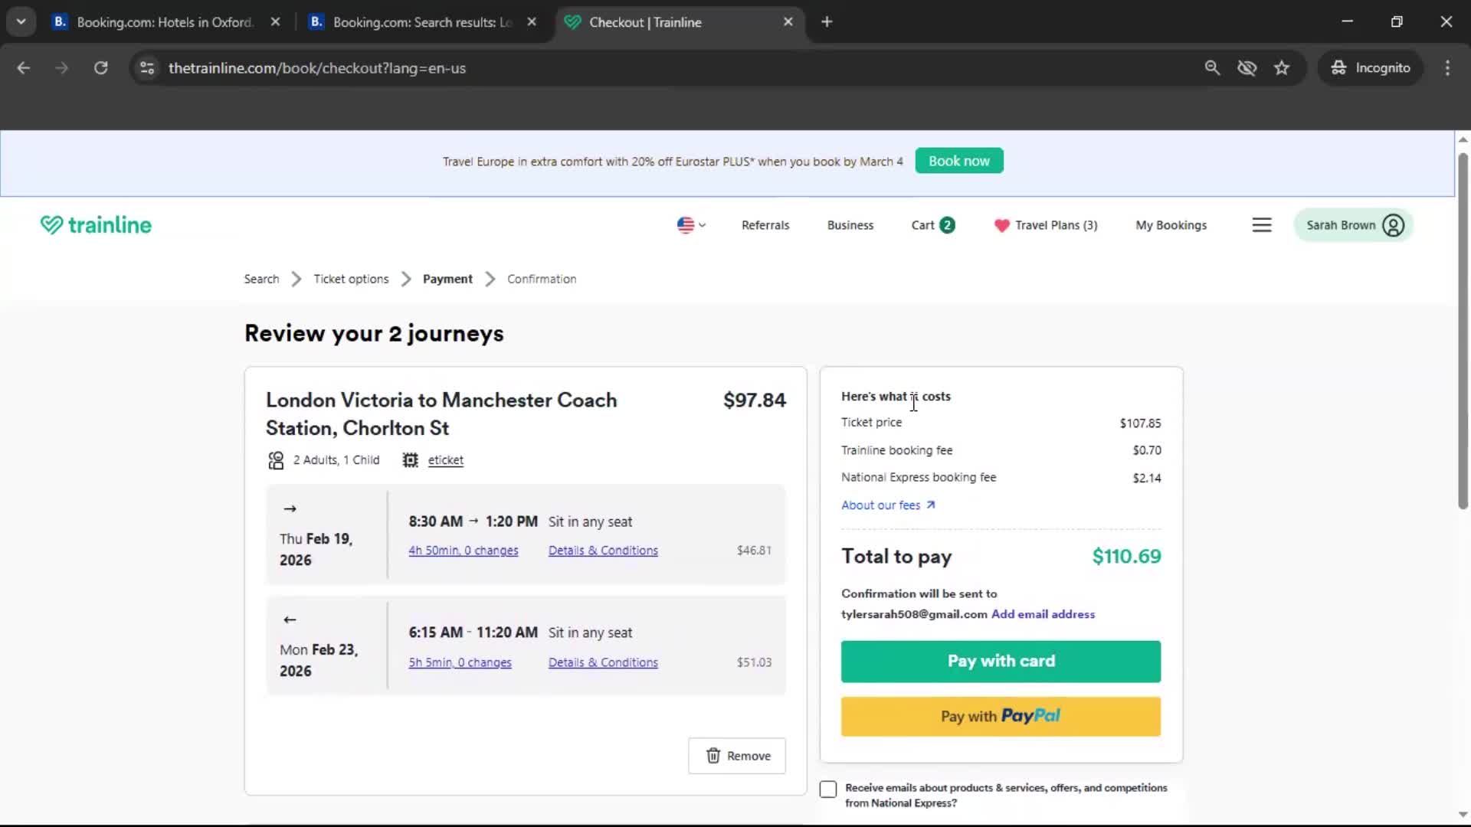Screen dimensions: 1471x827
Task: Click Sarah Brown's profile avatar
Action: pyautogui.click(x=1393, y=224)
